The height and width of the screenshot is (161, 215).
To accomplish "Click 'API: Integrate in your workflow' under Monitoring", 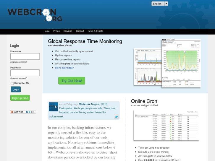I will tap(72, 64).
